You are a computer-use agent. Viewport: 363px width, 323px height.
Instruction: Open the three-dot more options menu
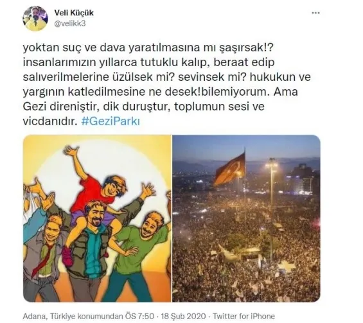pyautogui.click(x=315, y=13)
